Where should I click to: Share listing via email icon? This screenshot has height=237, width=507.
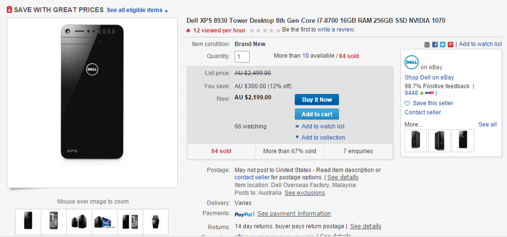[427, 45]
